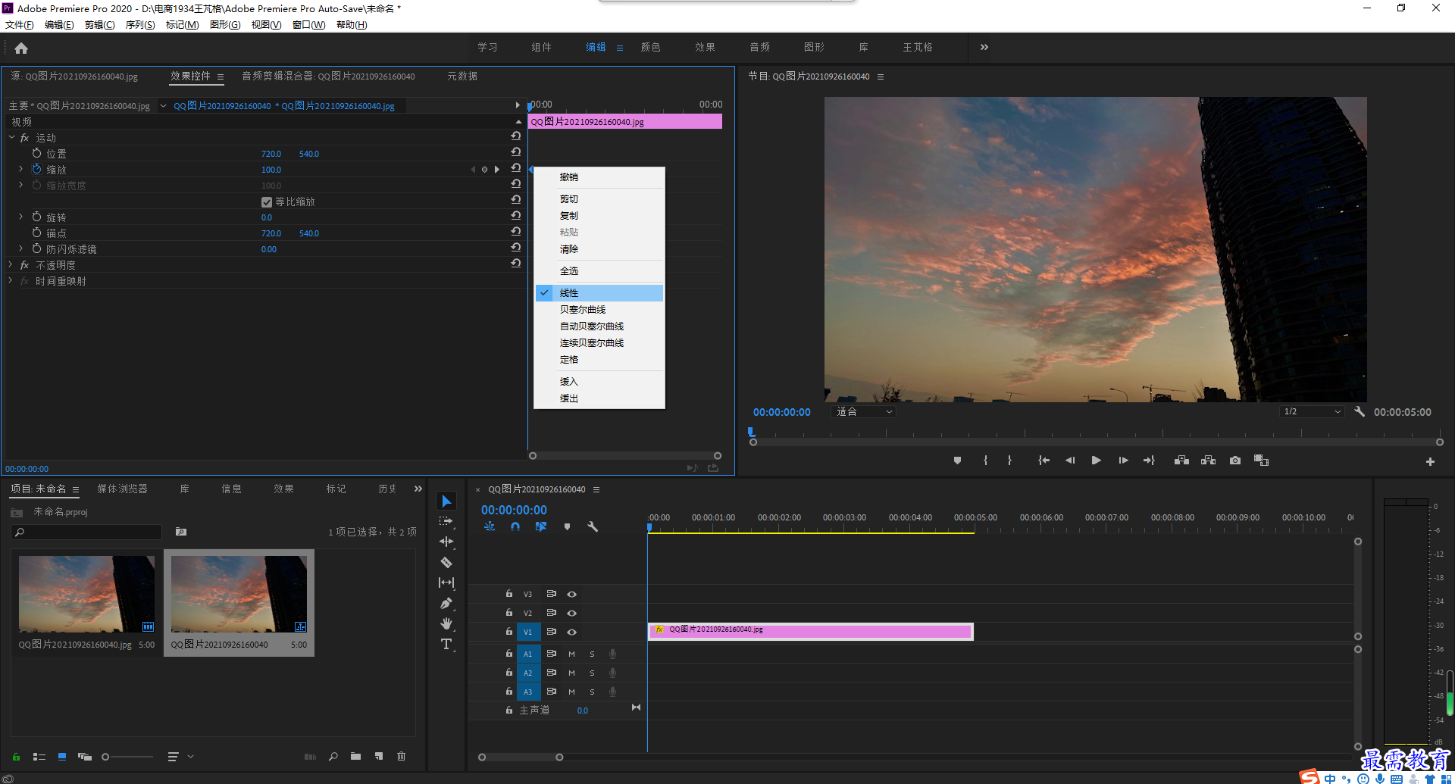Select the Hand tool
The width and height of the screenshot is (1455, 784).
pos(446,623)
